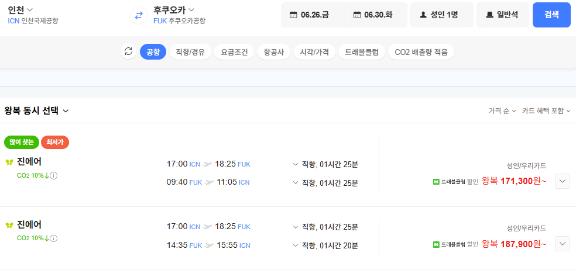The width and height of the screenshot is (576, 270).
Task: Click CO2 10%↓ label on first result
Action: (33, 175)
